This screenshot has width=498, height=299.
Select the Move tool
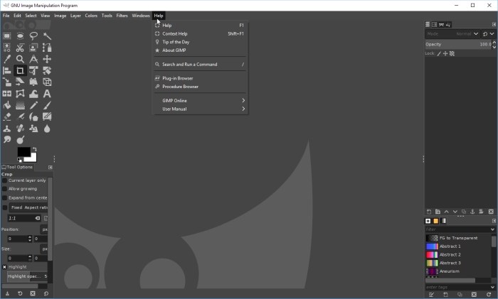click(x=47, y=59)
